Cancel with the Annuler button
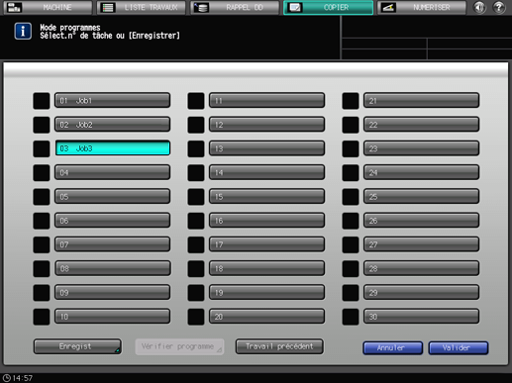 point(392,348)
